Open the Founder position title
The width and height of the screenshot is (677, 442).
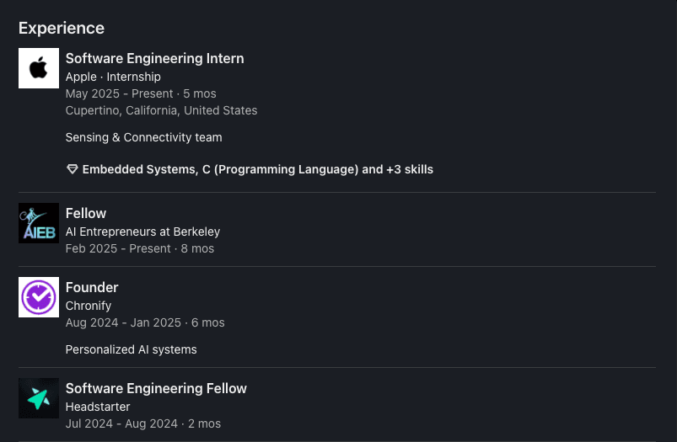[x=92, y=287]
